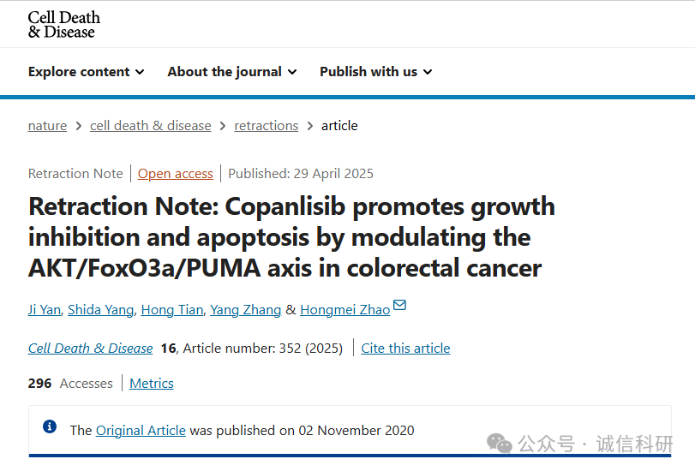Open author Hongmei Zhao's details
Image resolution: width=695 pixels, height=471 pixels.
coord(345,310)
